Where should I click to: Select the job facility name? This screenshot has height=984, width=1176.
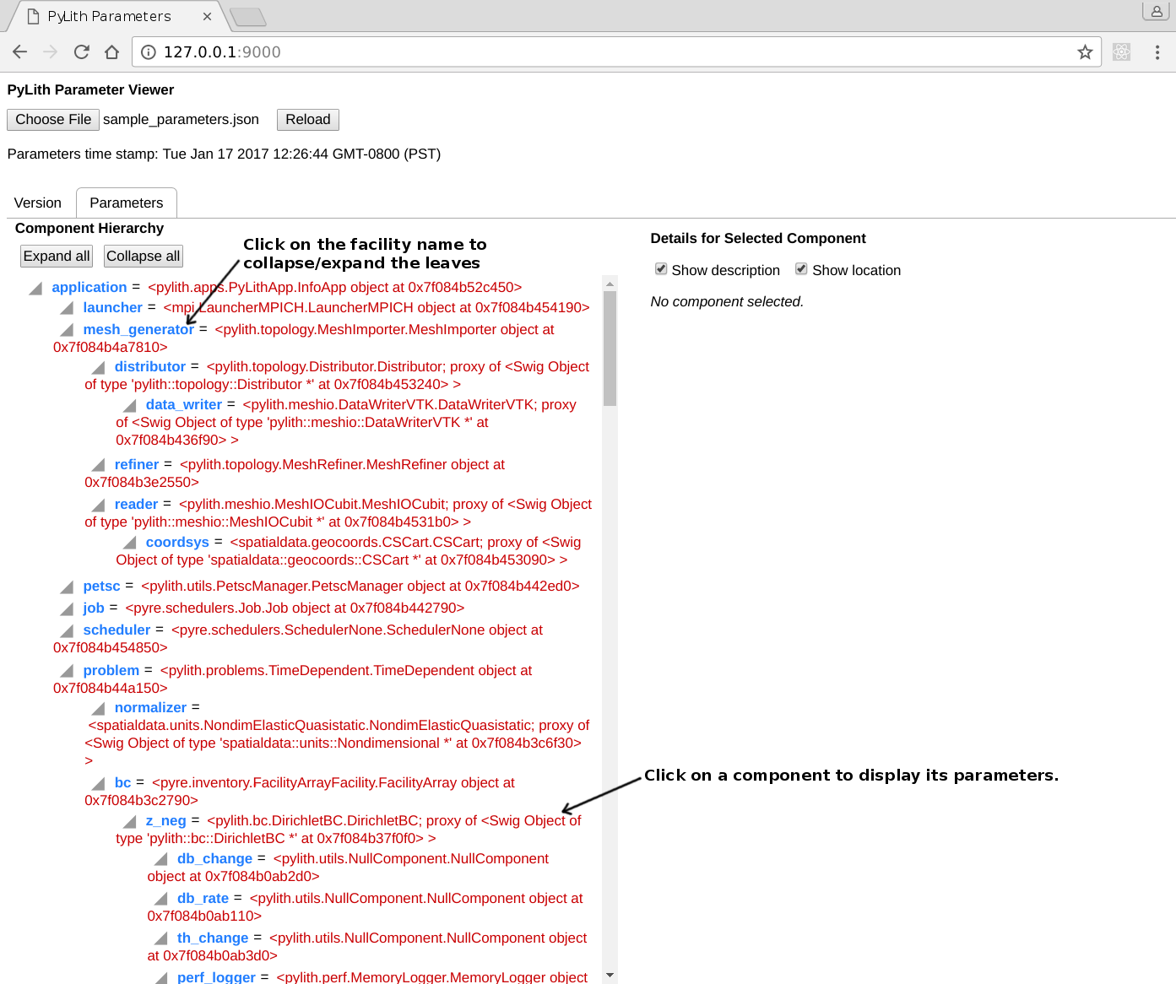[x=94, y=608]
